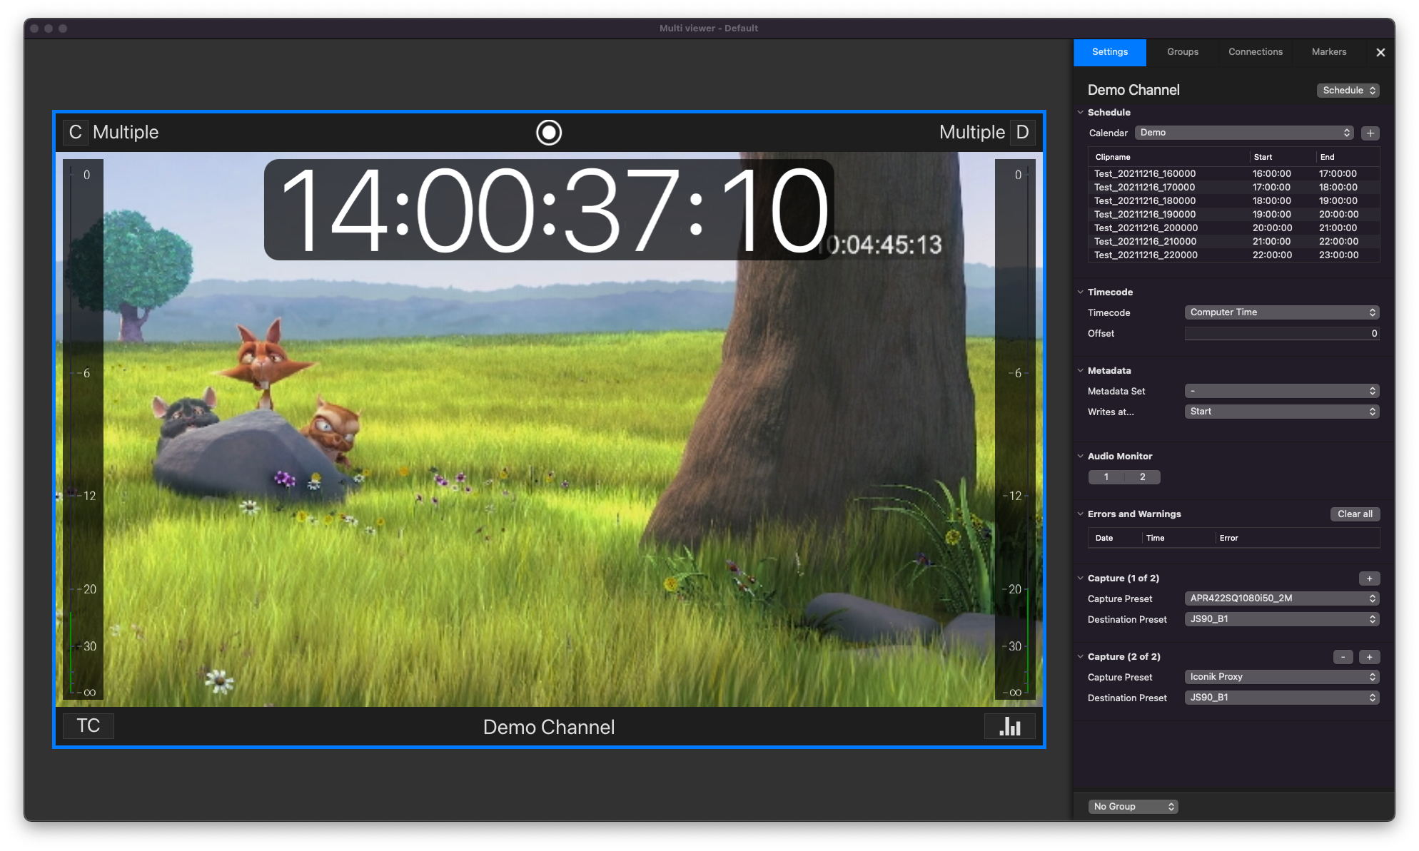This screenshot has height=851, width=1419.
Task: Open the No Group dropdown
Action: (1133, 807)
